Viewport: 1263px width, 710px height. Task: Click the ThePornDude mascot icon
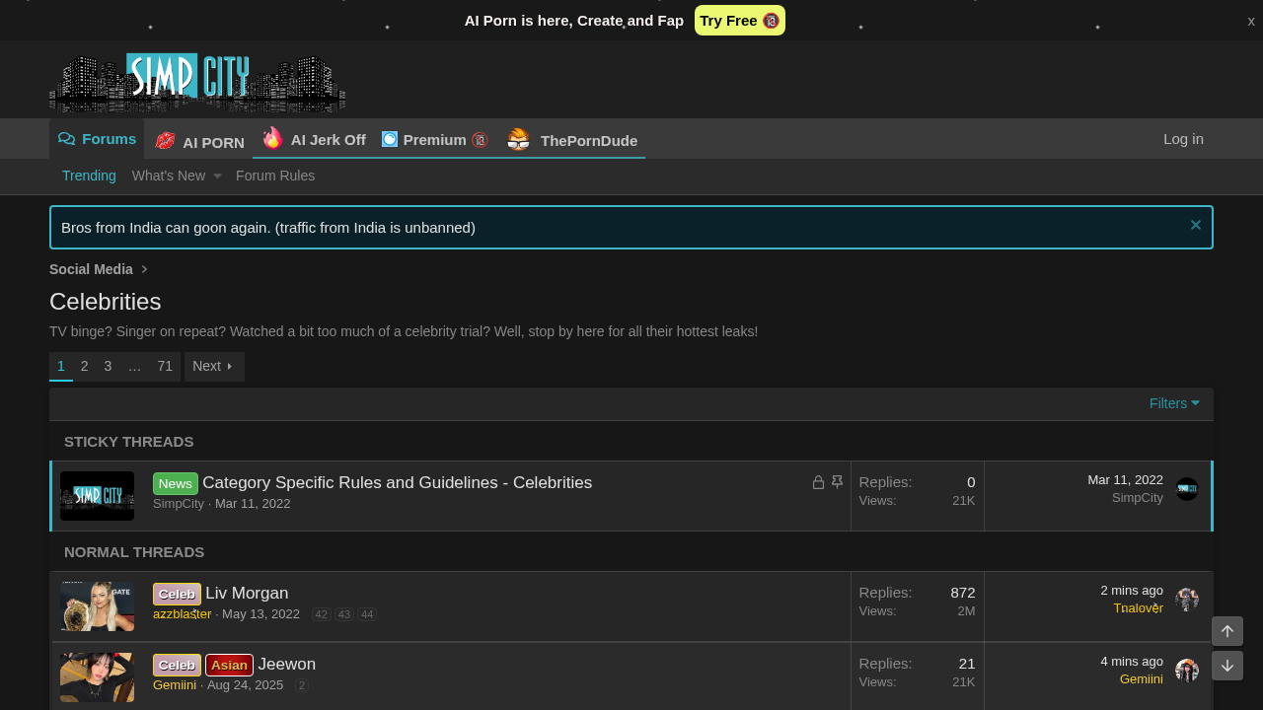(x=518, y=140)
